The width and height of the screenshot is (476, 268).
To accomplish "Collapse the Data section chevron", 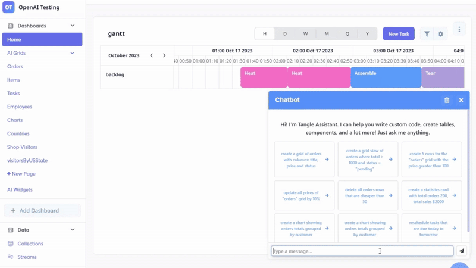I will (x=73, y=230).
